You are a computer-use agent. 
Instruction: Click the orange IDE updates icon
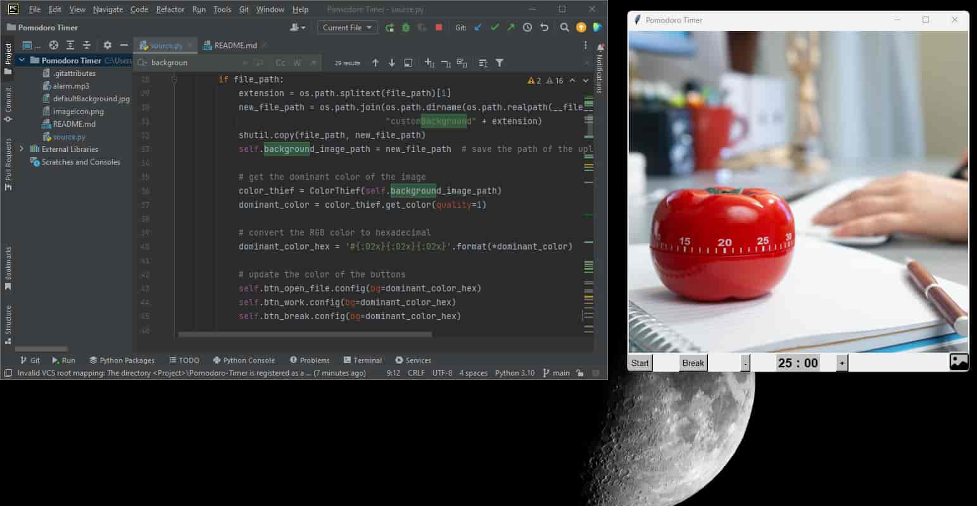(x=581, y=28)
